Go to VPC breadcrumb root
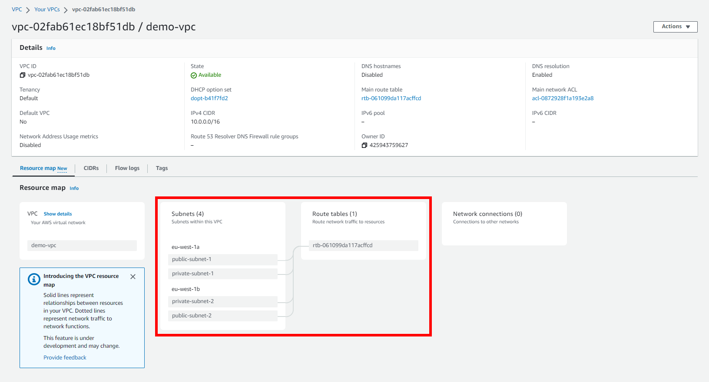This screenshot has height=382, width=709. coord(17,10)
